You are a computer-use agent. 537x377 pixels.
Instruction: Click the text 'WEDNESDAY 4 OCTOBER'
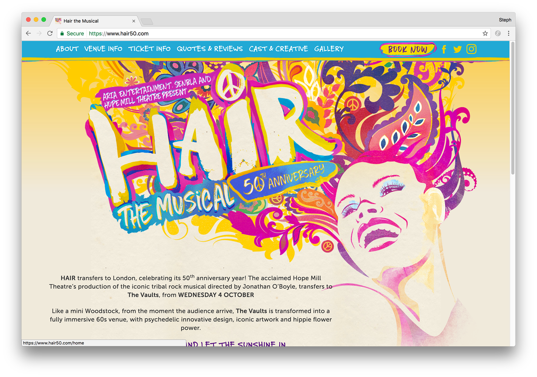click(x=216, y=295)
